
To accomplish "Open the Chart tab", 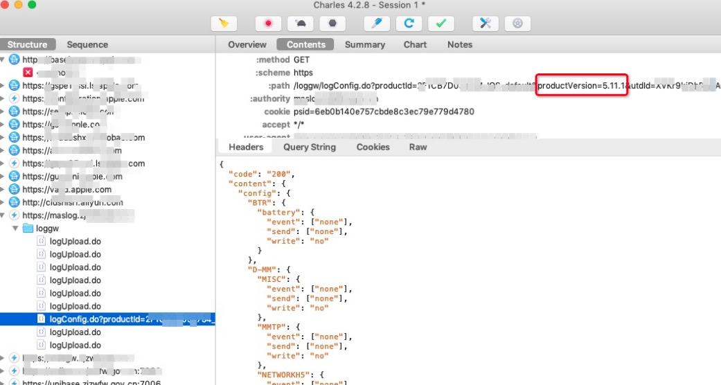I will [x=416, y=44].
